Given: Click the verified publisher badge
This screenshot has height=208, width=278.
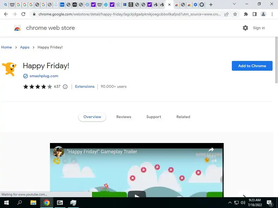Looking at the screenshot, I should pos(25,76).
